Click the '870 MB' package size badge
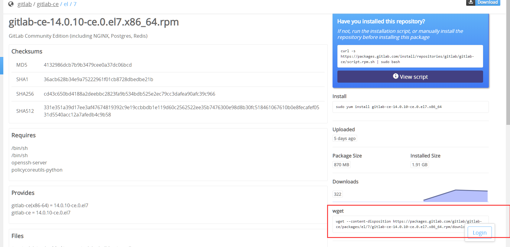The width and height of the screenshot is (510, 247). pos(342,165)
